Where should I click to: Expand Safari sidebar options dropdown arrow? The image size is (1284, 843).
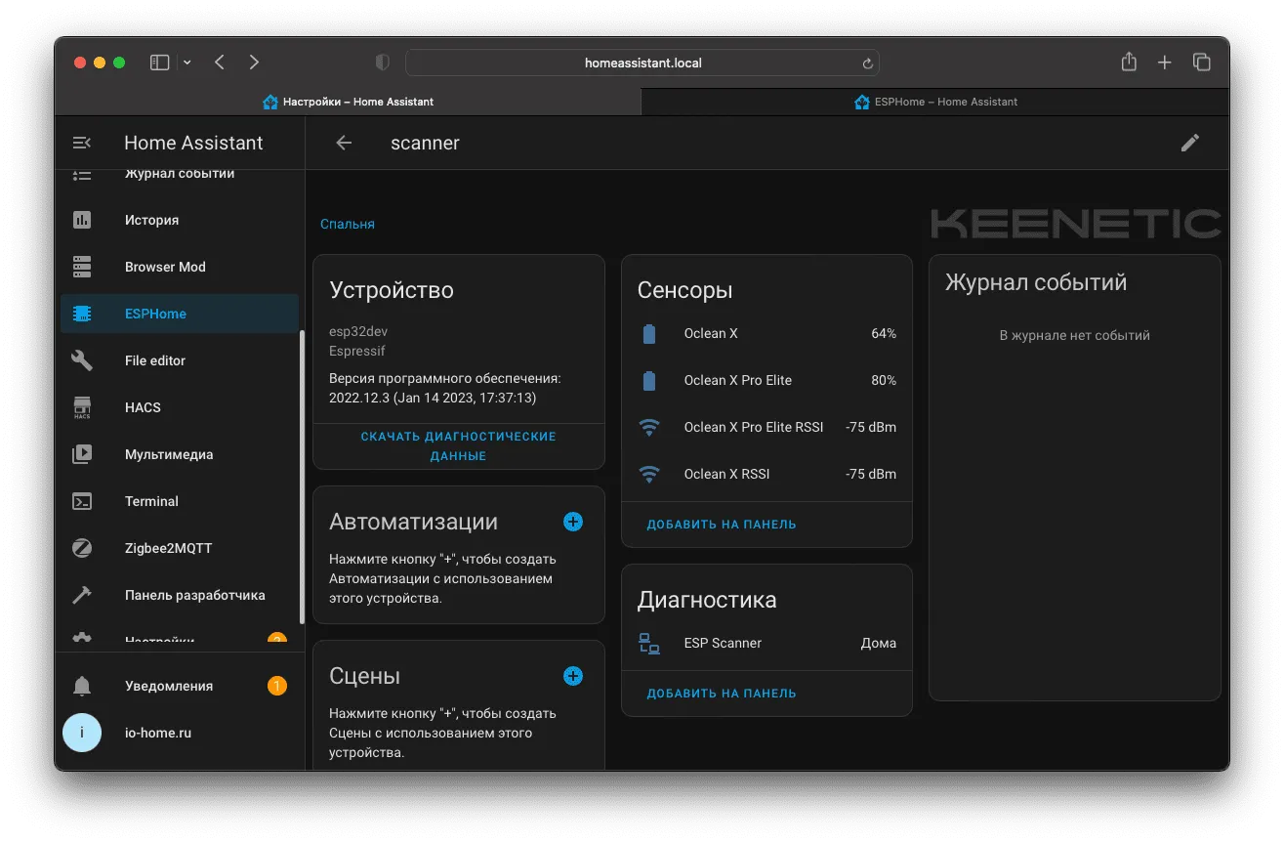click(187, 63)
